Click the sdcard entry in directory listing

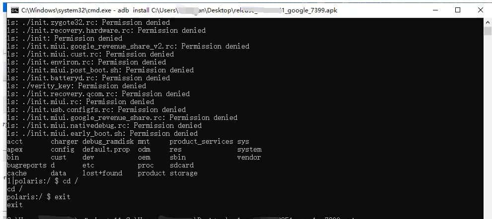pyautogui.click(x=182, y=165)
